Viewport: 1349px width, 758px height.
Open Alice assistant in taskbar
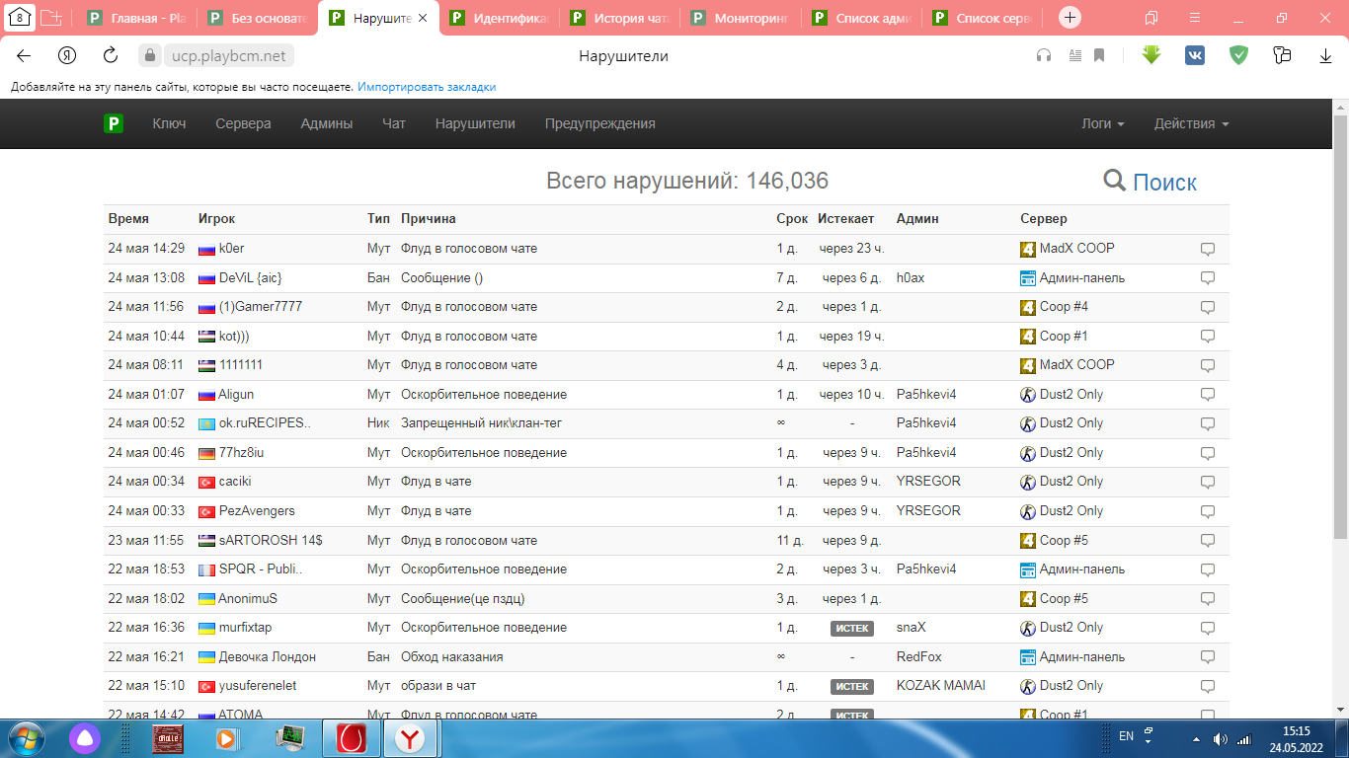coord(84,738)
